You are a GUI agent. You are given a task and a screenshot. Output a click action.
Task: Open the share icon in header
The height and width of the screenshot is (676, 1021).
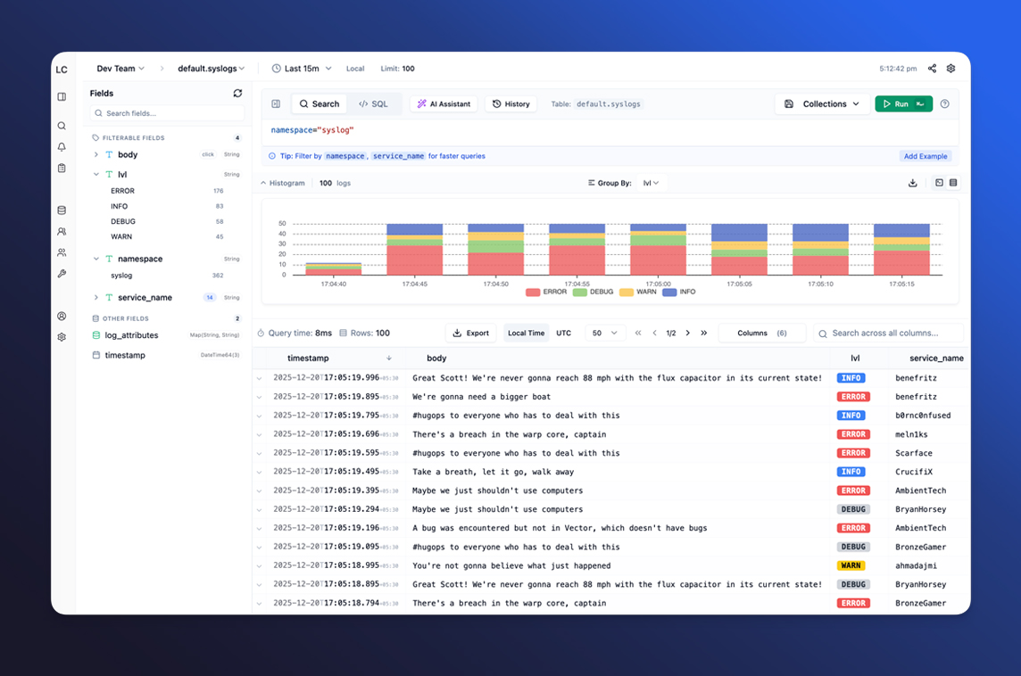[932, 69]
